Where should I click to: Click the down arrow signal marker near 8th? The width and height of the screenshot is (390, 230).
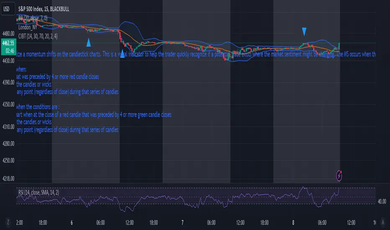(304, 31)
